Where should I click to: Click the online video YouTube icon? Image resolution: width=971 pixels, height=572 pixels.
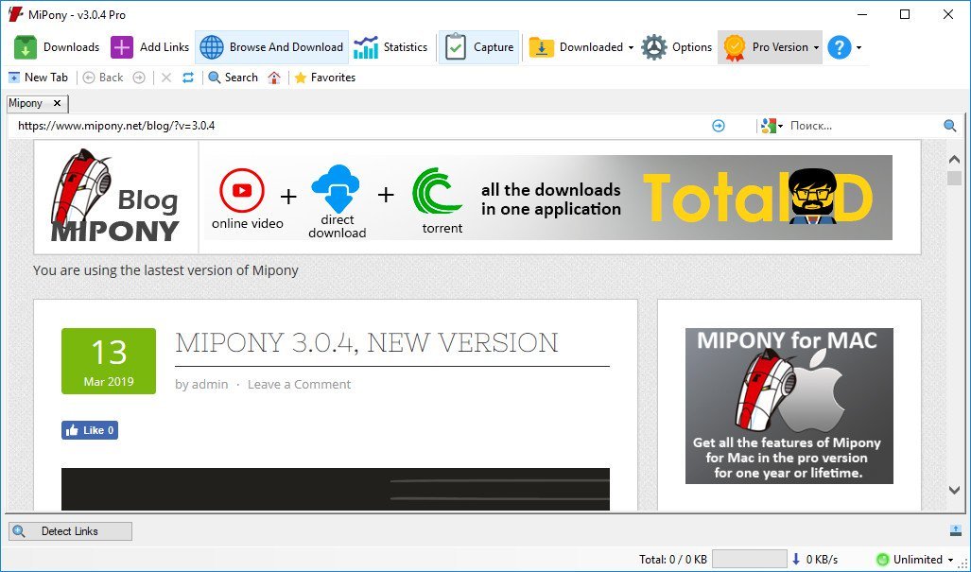pyautogui.click(x=242, y=191)
